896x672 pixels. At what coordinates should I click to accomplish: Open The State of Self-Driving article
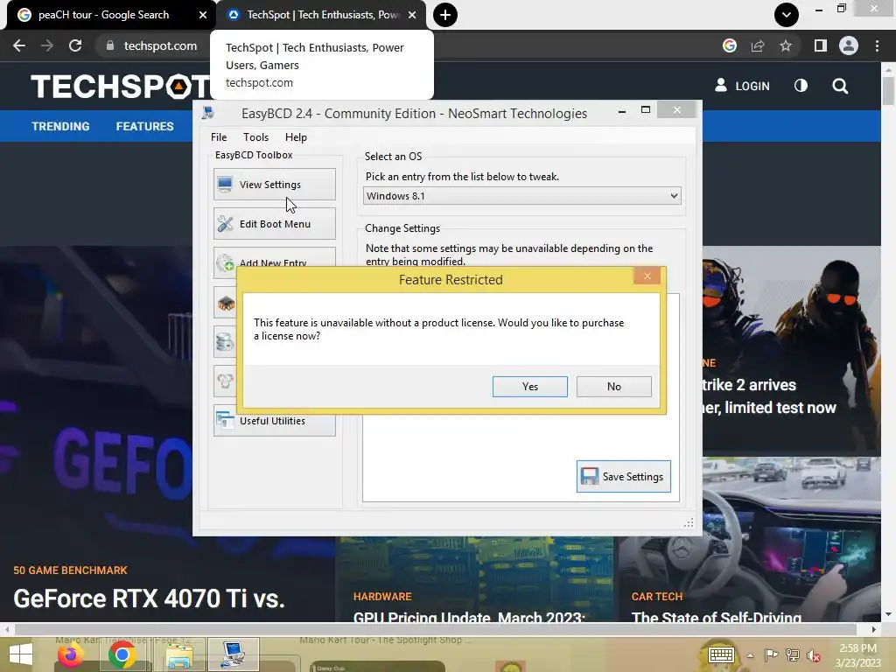[x=716, y=617]
